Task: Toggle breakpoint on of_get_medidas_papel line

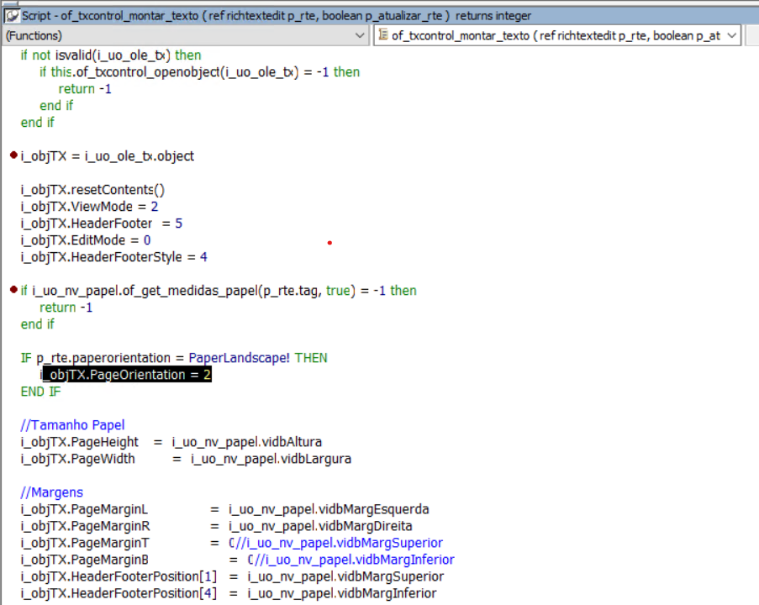Action: point(13,291)
